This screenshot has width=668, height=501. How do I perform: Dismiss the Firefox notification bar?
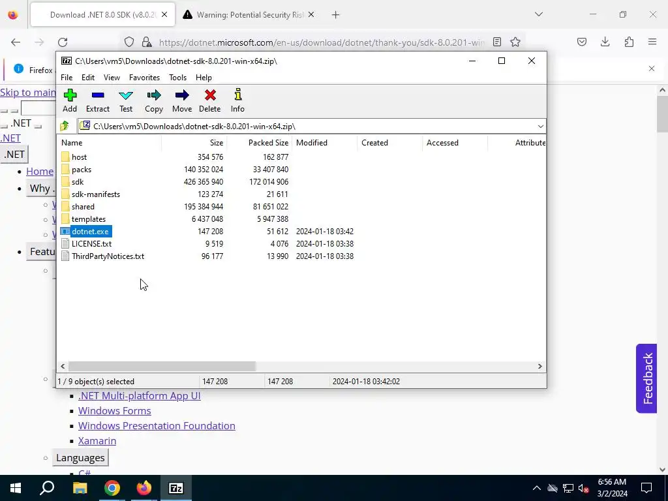[652, 68]
